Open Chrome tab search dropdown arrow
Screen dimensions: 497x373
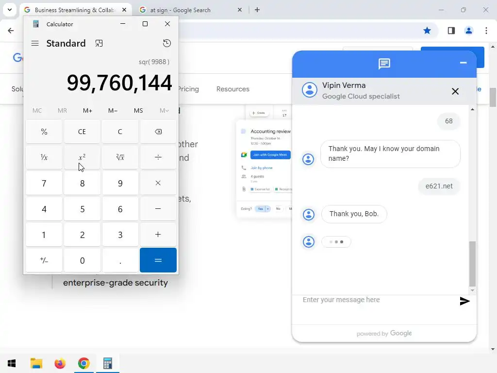tap(10, 10)
